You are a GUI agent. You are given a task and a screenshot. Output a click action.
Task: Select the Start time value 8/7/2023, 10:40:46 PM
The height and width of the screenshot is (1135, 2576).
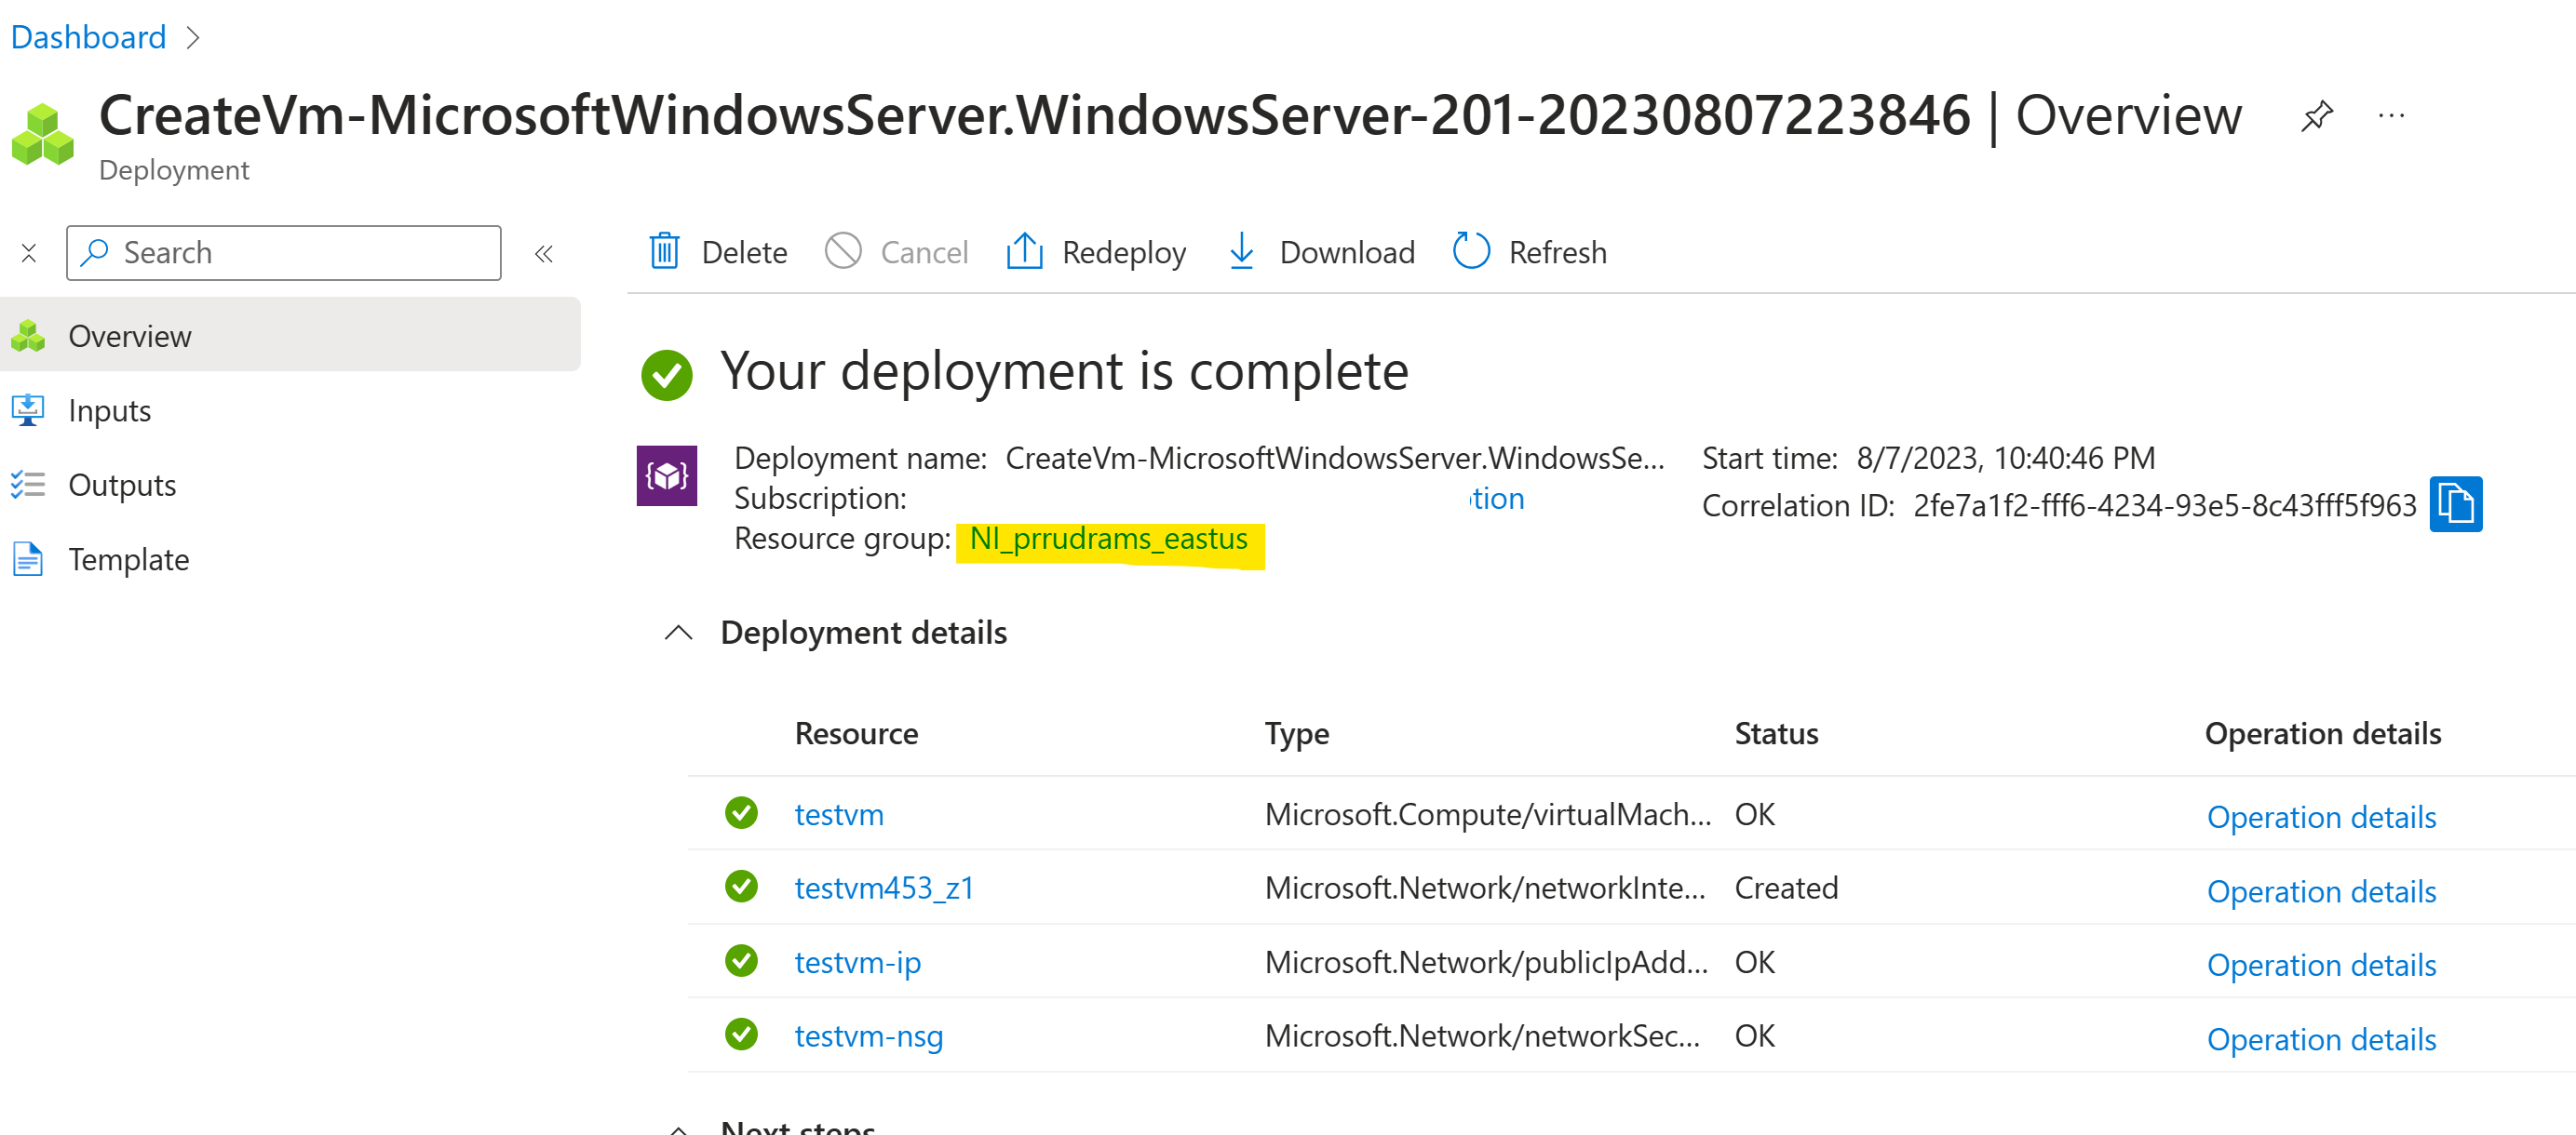click(2005, 458)
